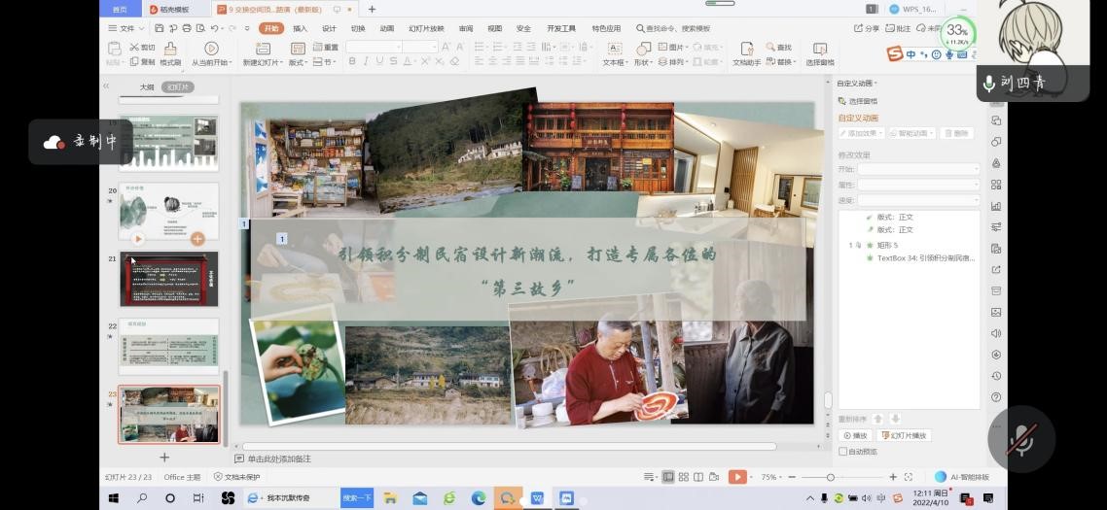The height and width of the screenshot is (510, 1107).
Task: Open the Insert (插入) ribbon tab
Action: (300, 29)
